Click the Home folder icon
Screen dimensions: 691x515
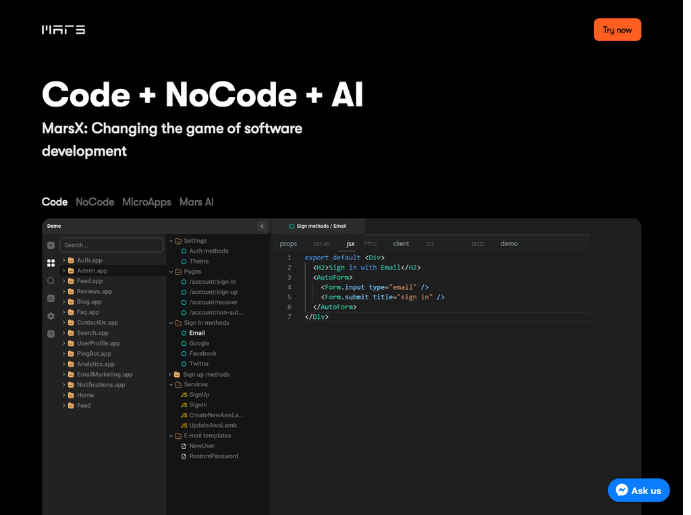(71, 395)
